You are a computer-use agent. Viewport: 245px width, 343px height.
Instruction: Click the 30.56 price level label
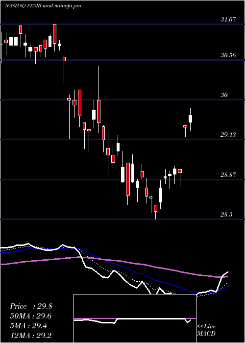[x=228, y=55]
